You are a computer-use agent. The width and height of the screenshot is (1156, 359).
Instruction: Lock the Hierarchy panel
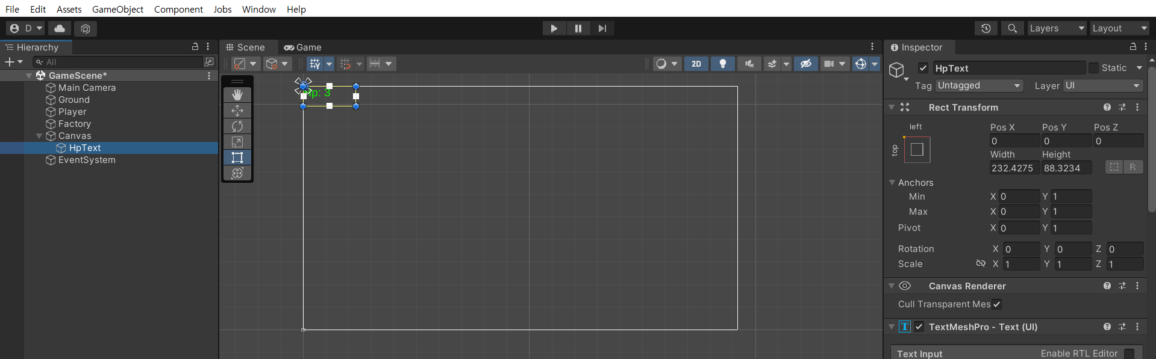tap(195, 46)
